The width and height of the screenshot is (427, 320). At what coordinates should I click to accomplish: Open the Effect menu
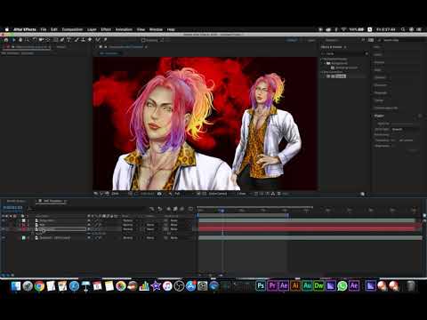tap(106, 29)
